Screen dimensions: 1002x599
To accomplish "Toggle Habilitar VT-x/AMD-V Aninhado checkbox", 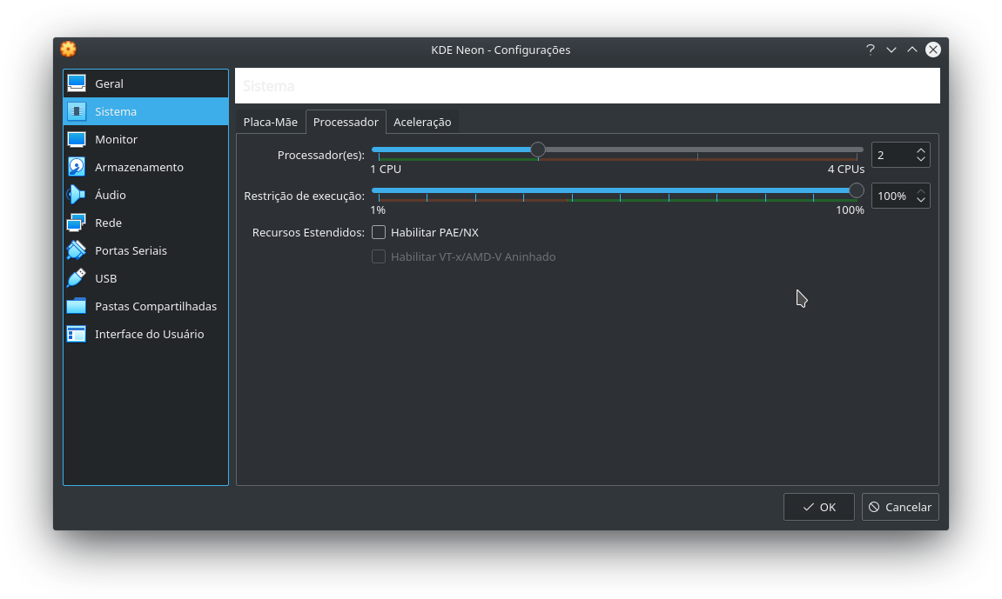I will (x=379, y=256).
